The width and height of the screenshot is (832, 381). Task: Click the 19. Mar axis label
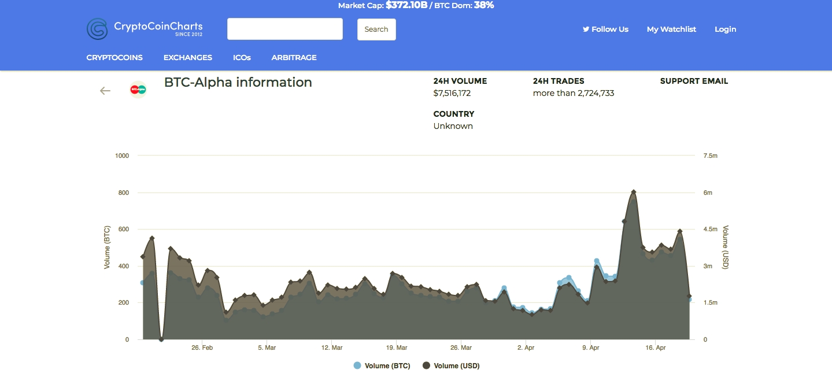click(397, 347)
